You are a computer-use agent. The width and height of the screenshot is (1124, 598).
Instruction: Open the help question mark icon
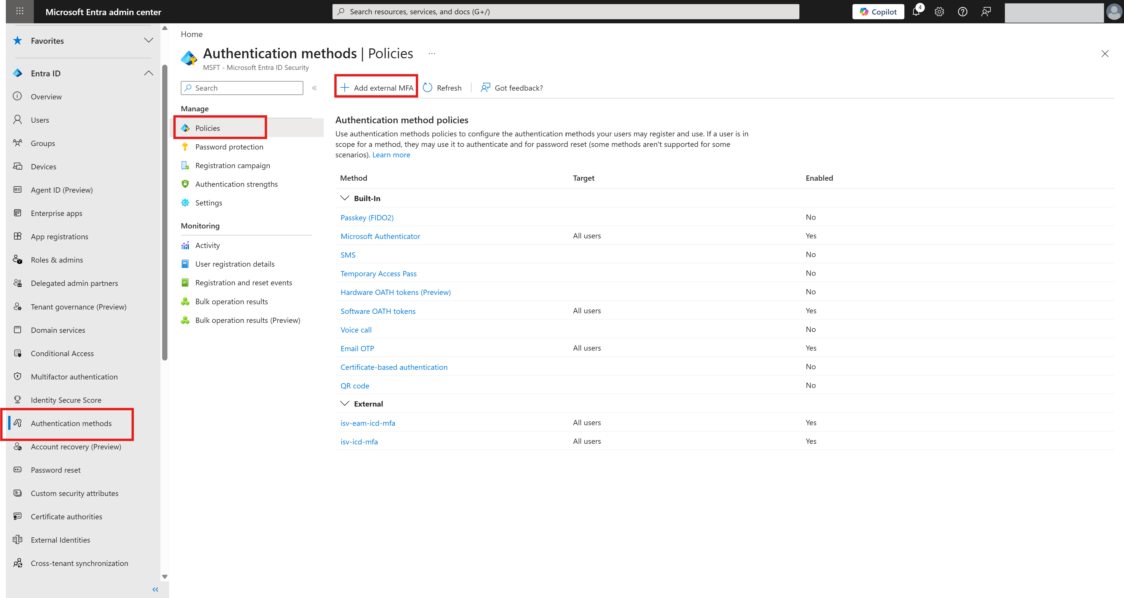962,12
